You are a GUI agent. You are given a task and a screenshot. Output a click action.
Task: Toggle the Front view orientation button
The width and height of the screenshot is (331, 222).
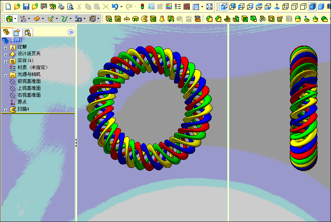coord(224,7)
